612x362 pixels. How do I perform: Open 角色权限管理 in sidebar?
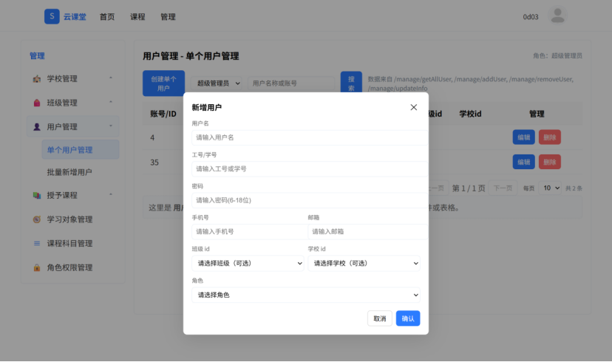(x=69, y=267)
